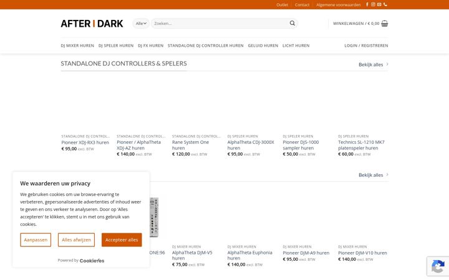Viewport: 449px width, 280px height.
Task: Click the reCAPTCHA badge
Action: tap(438, 266)
